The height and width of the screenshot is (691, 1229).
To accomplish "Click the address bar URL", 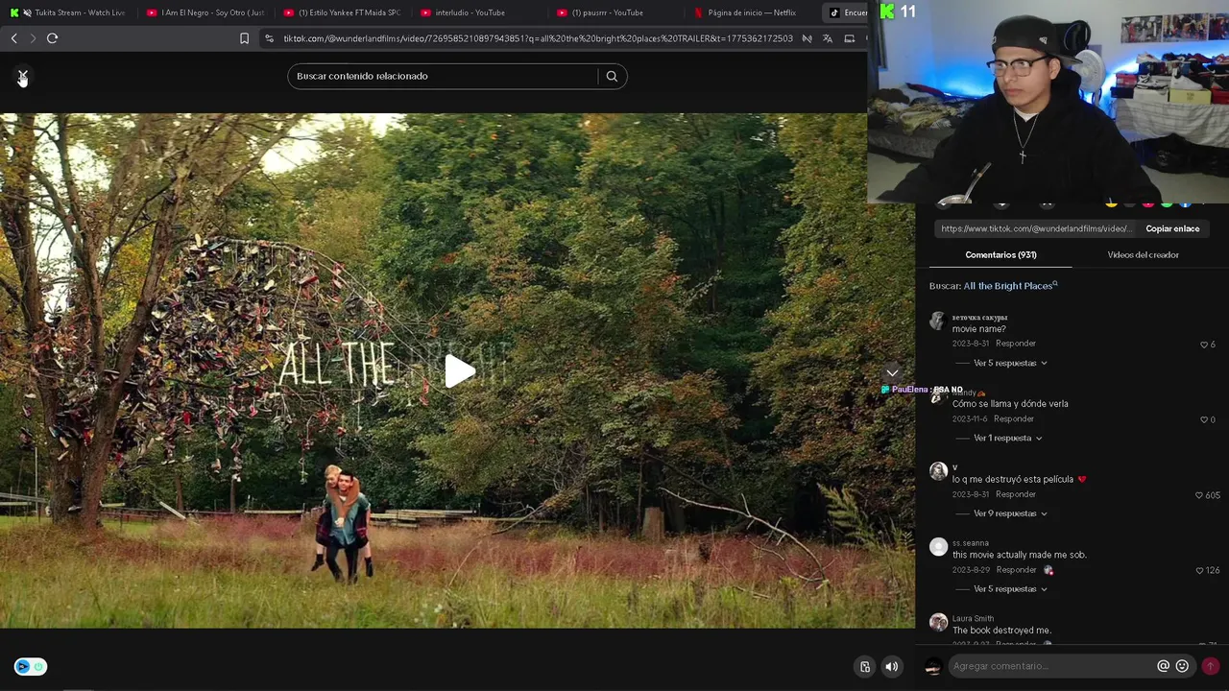I will click(x=538, y=38).
